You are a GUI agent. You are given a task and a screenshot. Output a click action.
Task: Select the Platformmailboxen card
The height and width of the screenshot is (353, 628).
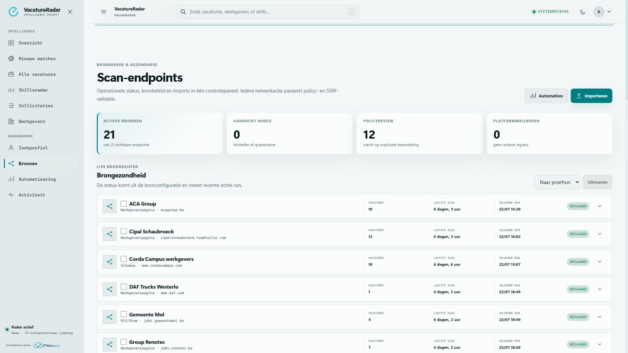[x=549, y=134]
